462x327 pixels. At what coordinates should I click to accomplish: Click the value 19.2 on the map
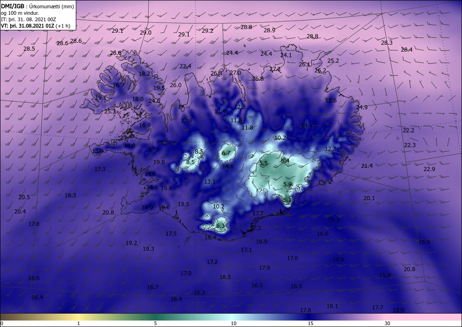[131, 243]
